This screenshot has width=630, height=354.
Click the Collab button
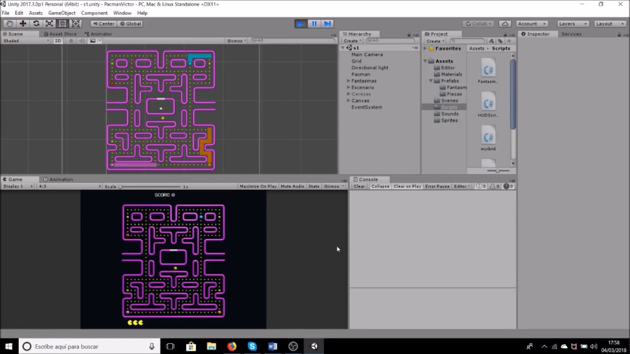(x=479, y=24)
